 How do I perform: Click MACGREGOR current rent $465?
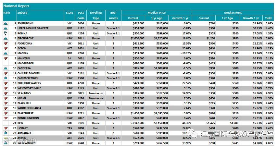pos(211,63)
